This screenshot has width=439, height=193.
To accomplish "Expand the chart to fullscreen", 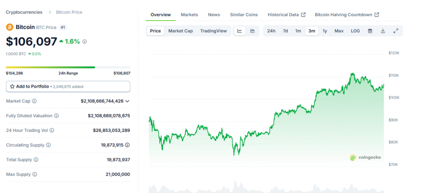I will coord(396,31).
